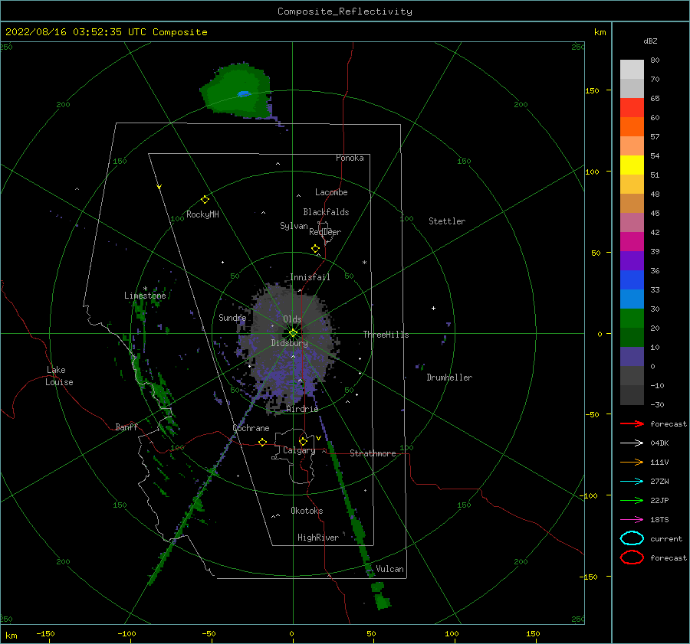Click the HighRiver town label
Viewport: 690px width, 644px height.
(318, 538)
